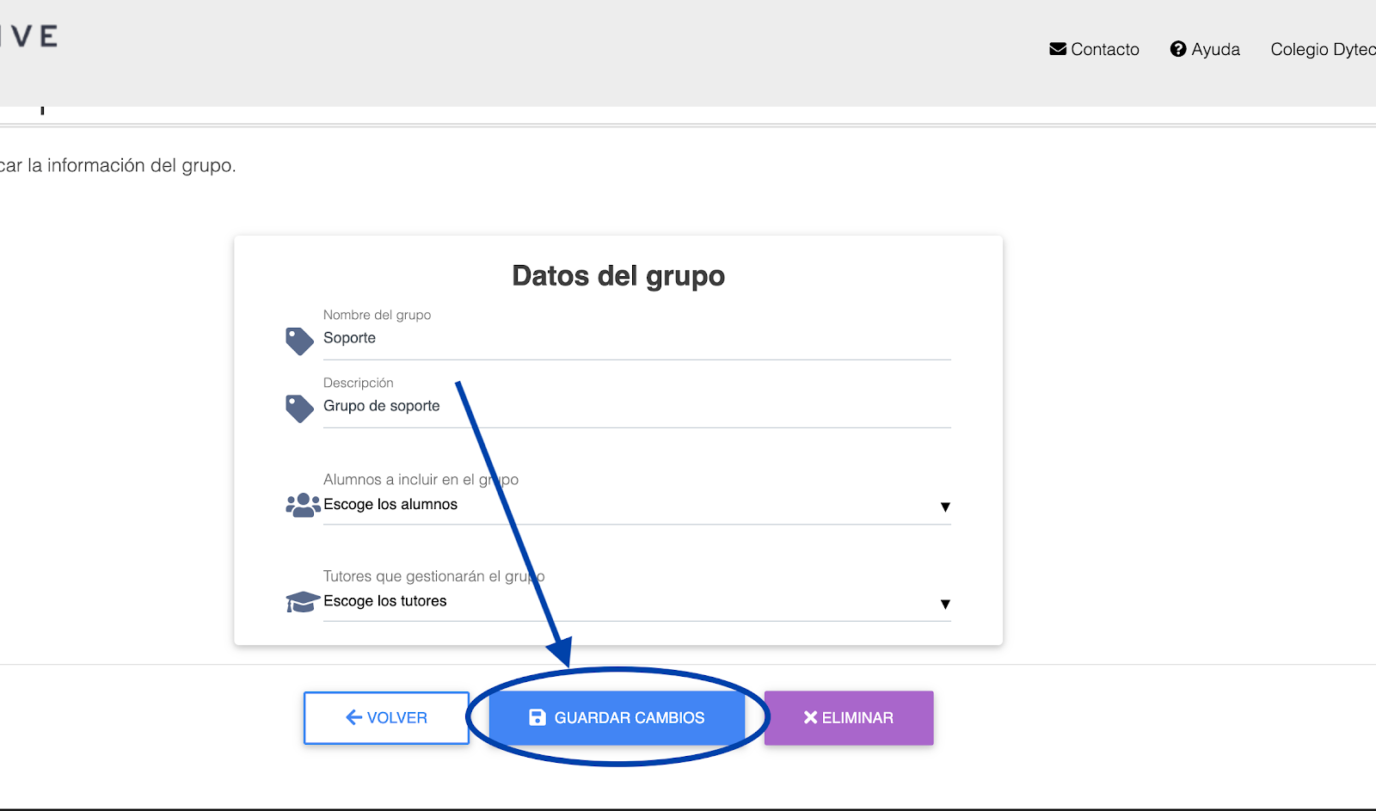This screenshot has width=1376, height=811.
Task: Click the floppy disk save icon
Action: point(537,717)
